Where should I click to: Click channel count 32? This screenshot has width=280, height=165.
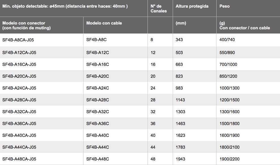pyautogui.click(x=153, y=112)
